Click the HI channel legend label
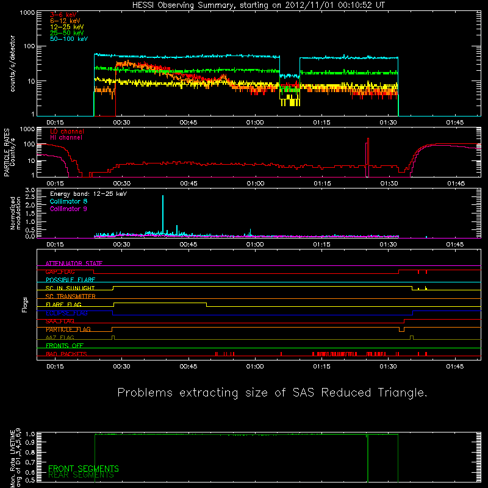 66,138
